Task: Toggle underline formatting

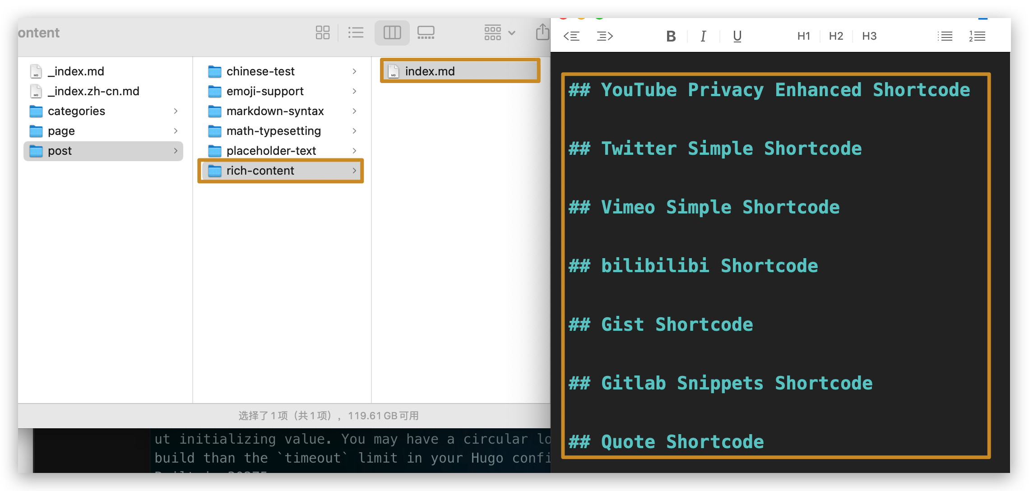Action: click(737, 36)
